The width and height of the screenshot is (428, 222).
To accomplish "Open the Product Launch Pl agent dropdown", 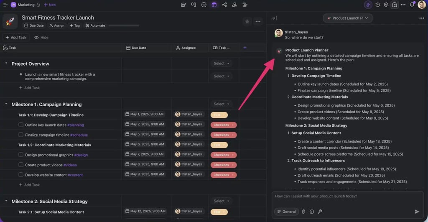I will click(x=347, y=18).
